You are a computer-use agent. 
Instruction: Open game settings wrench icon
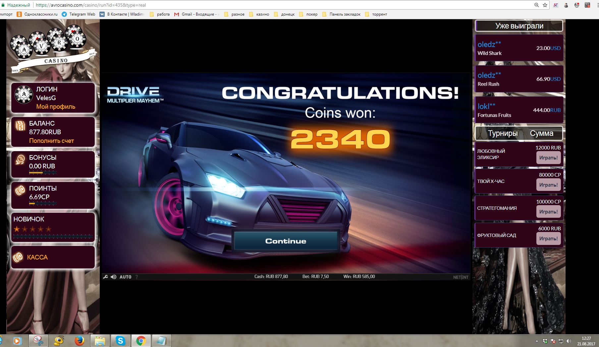click(x=105, y=277)
